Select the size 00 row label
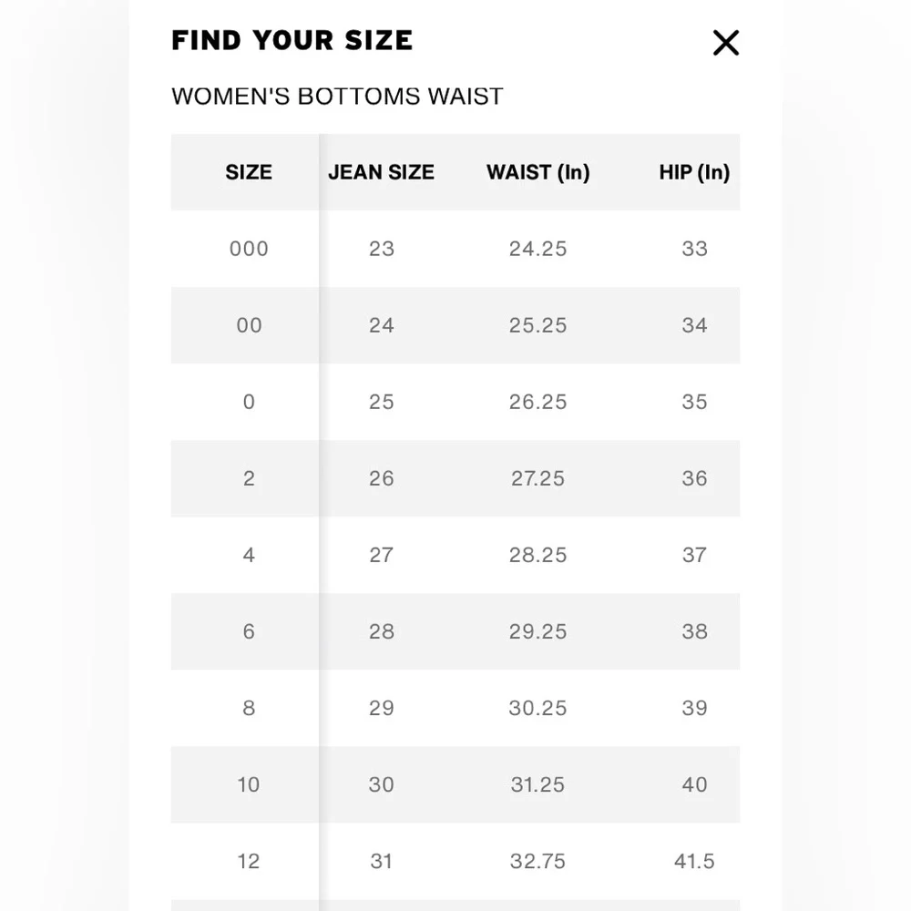The height and width of the screenshot is (911, 911). pyautogui.click(x=249, y=325)
